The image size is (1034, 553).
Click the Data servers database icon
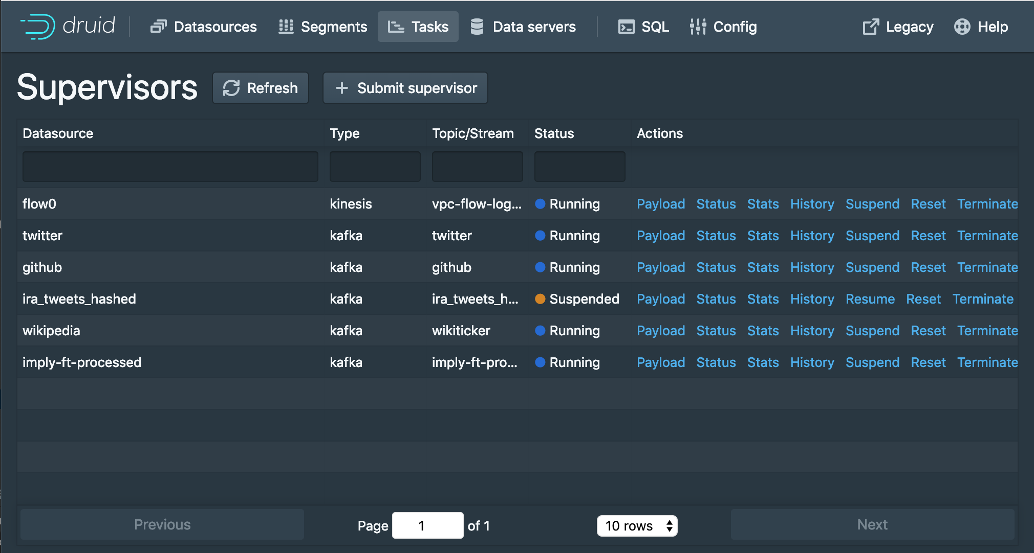[477, 27]
